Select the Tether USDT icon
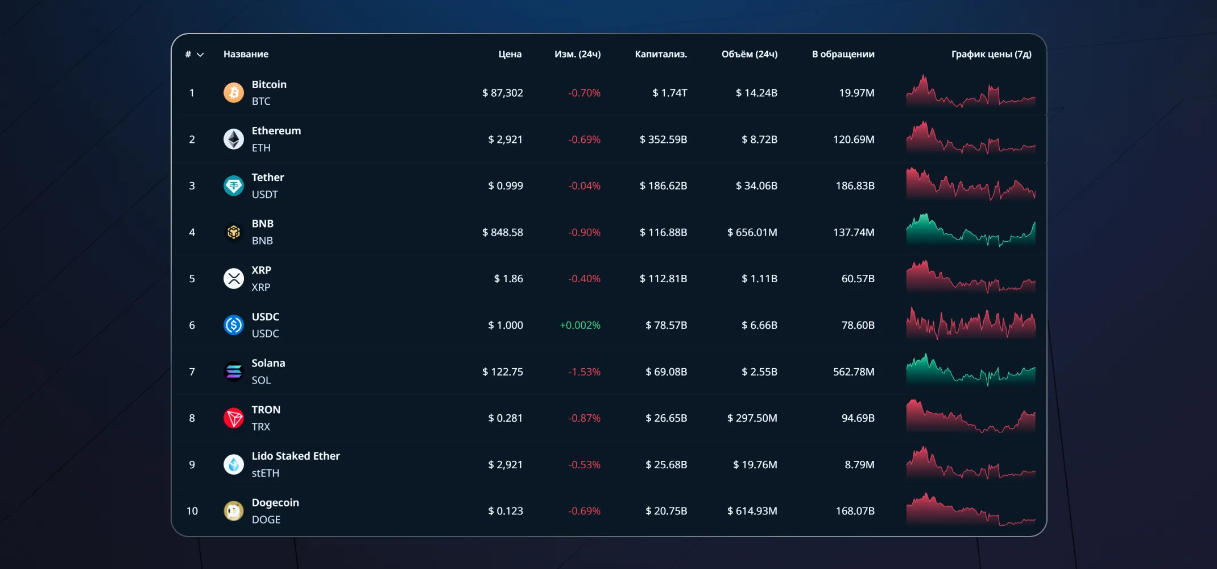Image resolution: width=1217 pixels, height=569 pixels. tap(233, 185)
